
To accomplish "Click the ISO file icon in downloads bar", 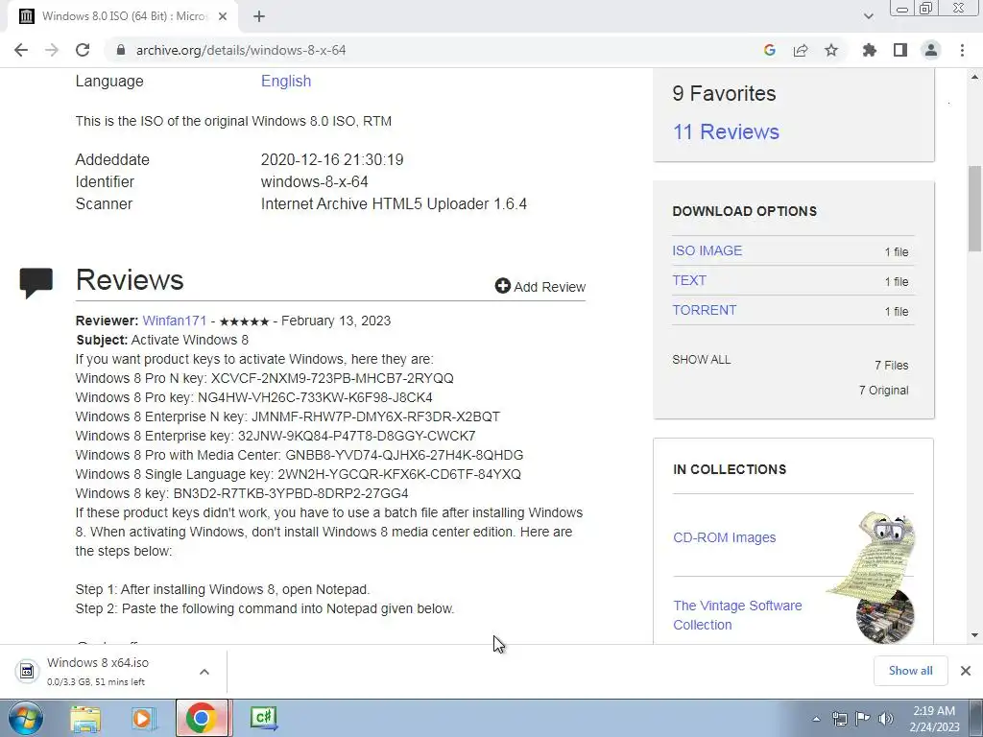I will [x=27, y=671].
